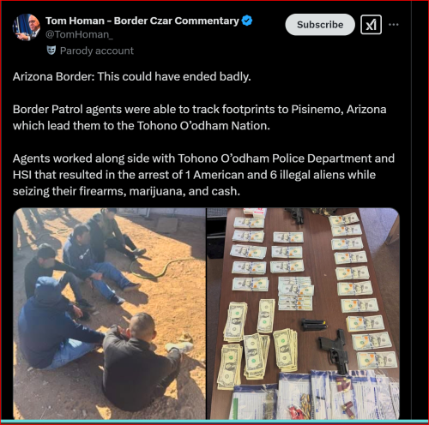Click the blue verified checkmark badge
429x425 pixels.
[247, 21]
